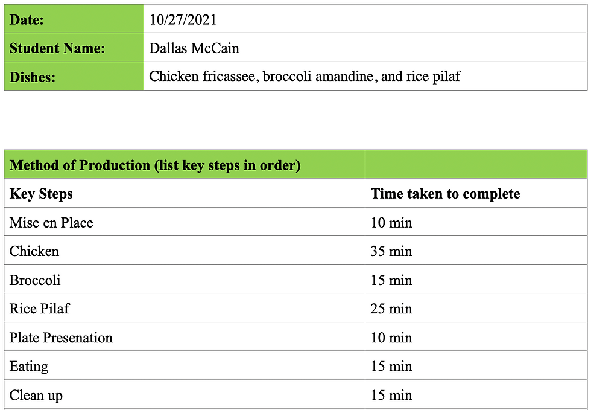The width and height of the screenshot is (591, 410).
Task: Click the Method of Production header
Action: 155,165
